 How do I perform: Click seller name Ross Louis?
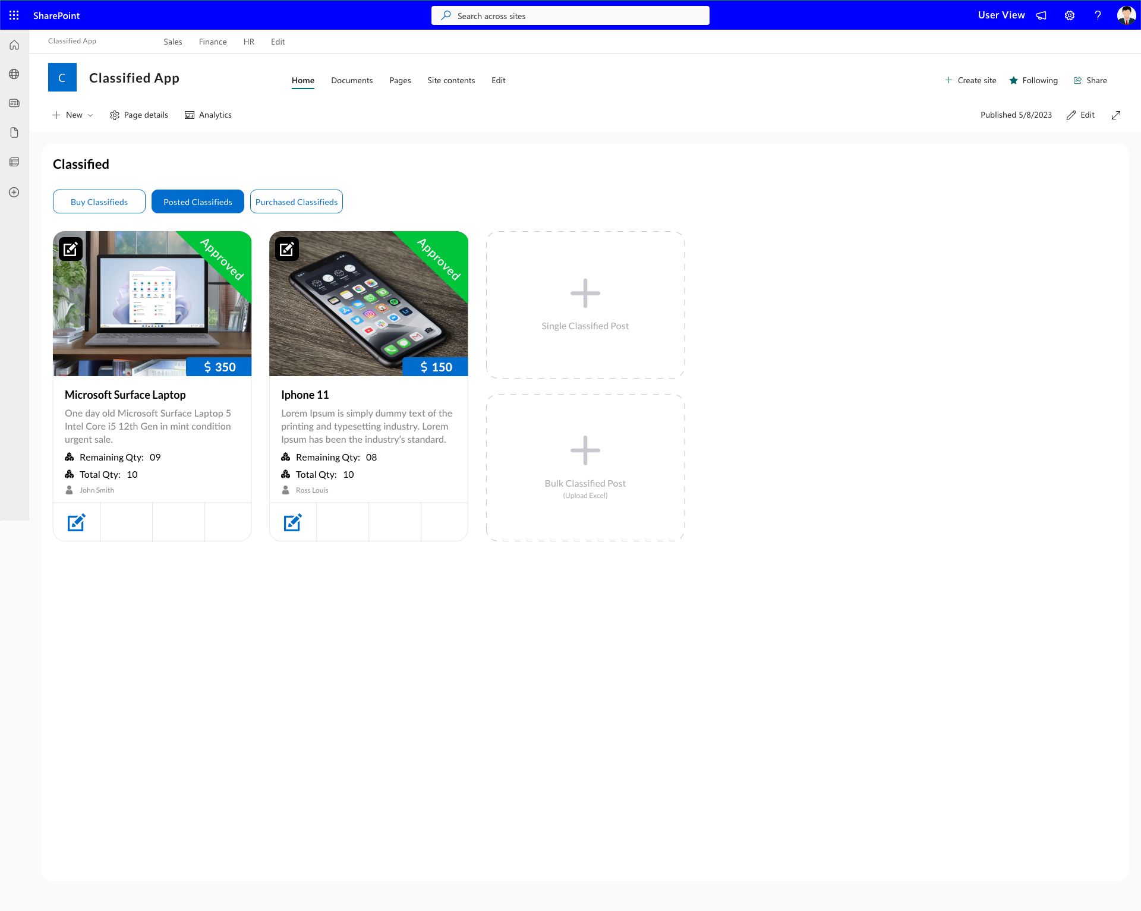coord(312,490)
